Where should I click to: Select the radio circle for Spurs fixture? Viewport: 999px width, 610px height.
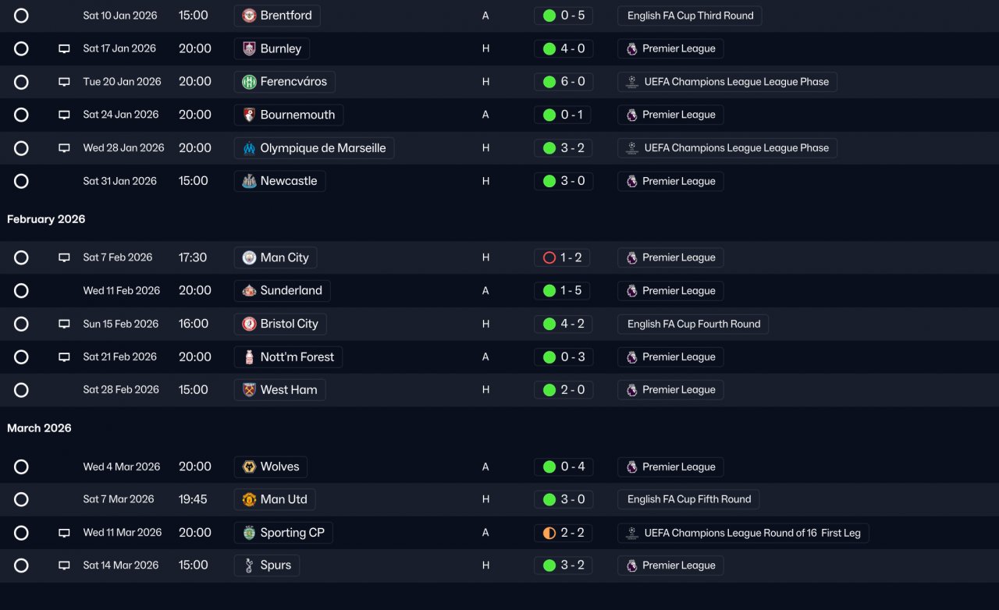point(21,566)
